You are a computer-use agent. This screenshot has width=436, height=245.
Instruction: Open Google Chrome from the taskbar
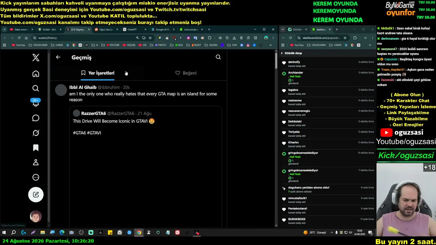click(x=139, y=233)
